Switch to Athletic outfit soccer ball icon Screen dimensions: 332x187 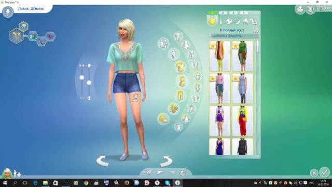click(229, 21)
